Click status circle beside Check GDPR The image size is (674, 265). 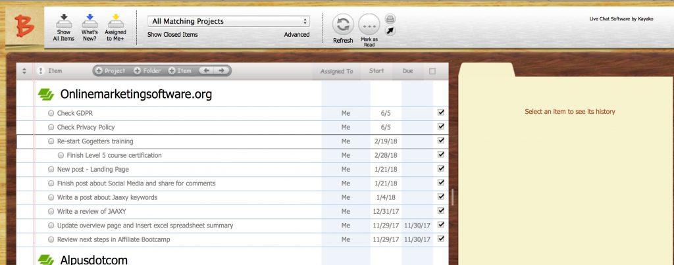(x=51, y=113)
